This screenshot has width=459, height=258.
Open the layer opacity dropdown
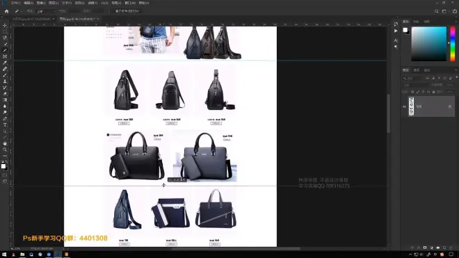(x=450, y=85)
